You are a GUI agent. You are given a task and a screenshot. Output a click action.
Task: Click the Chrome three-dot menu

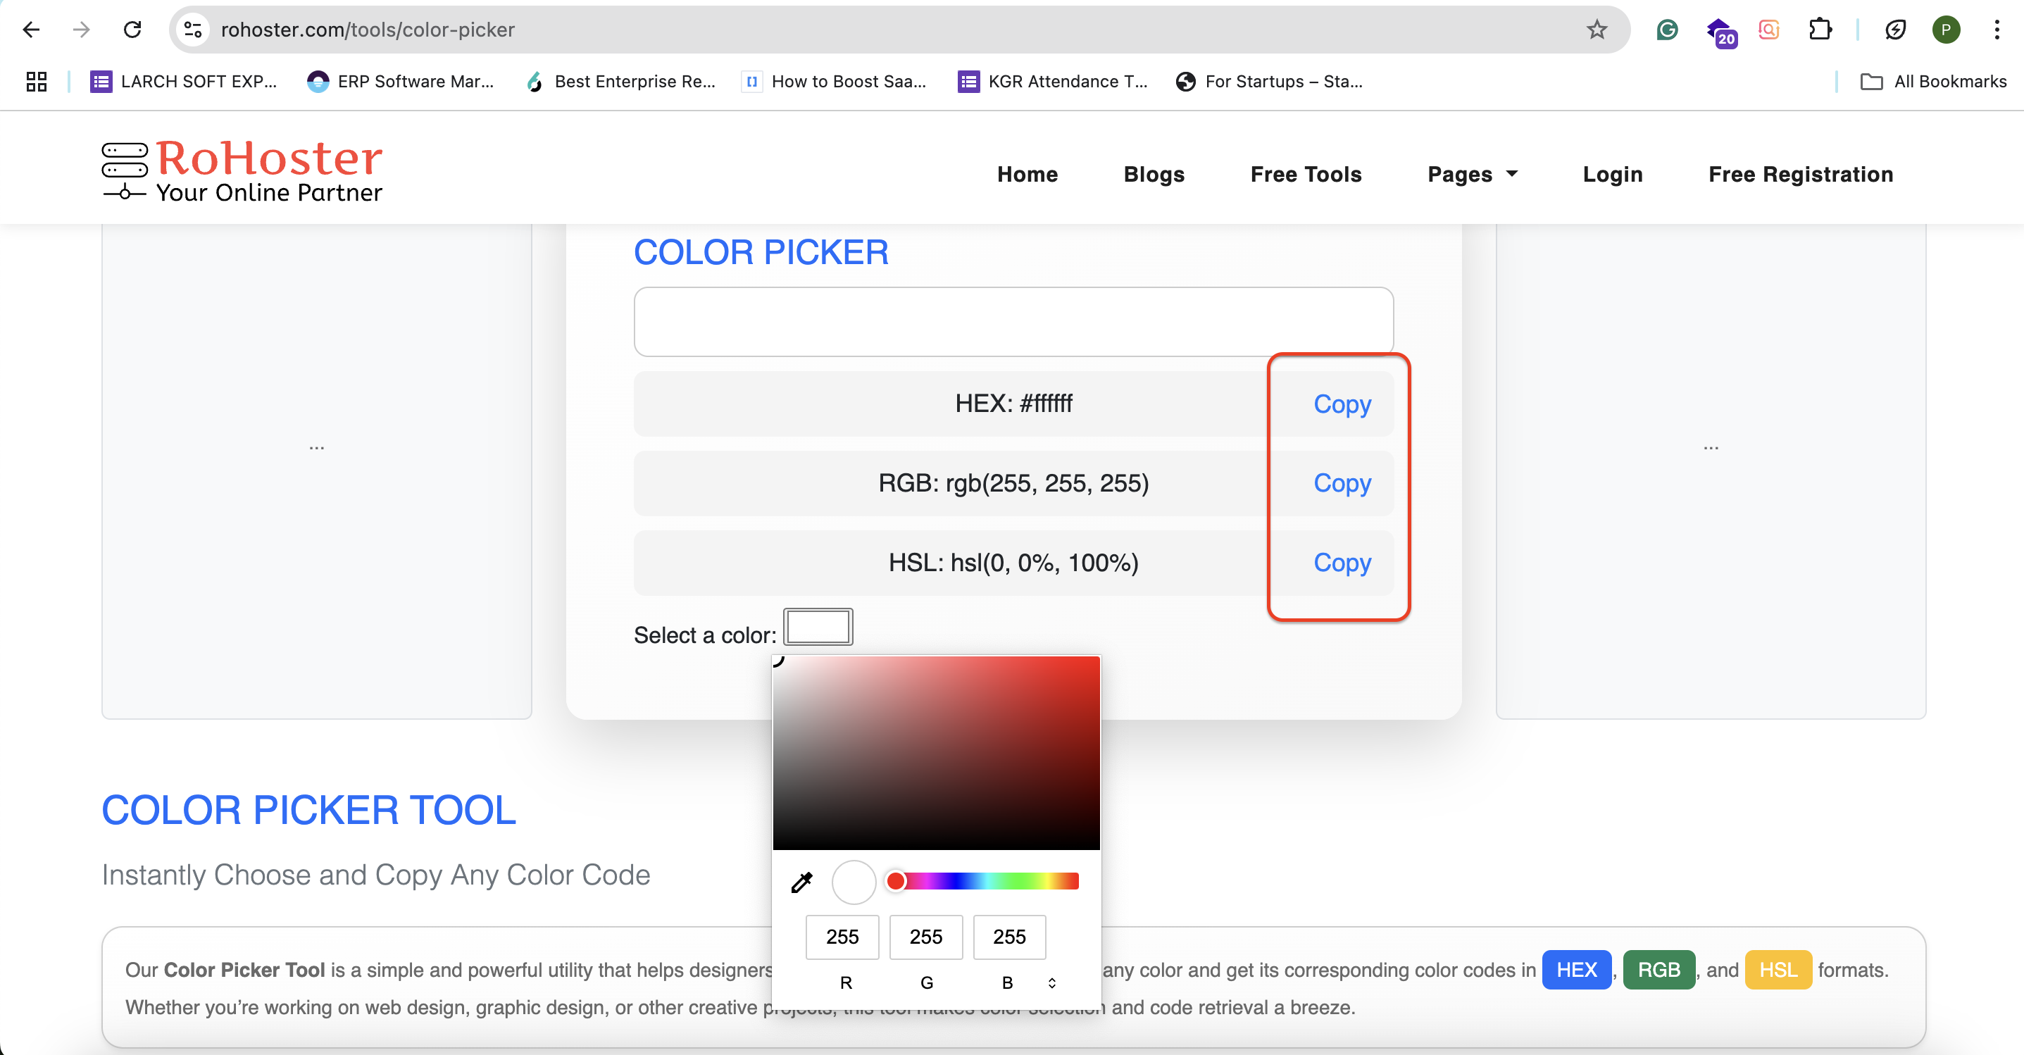coord(1997,30)
